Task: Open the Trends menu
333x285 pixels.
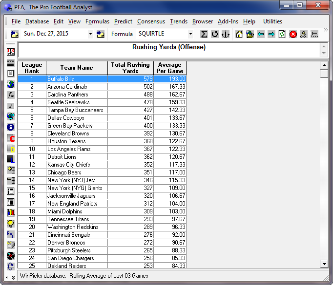Action: tap(179, 21)
